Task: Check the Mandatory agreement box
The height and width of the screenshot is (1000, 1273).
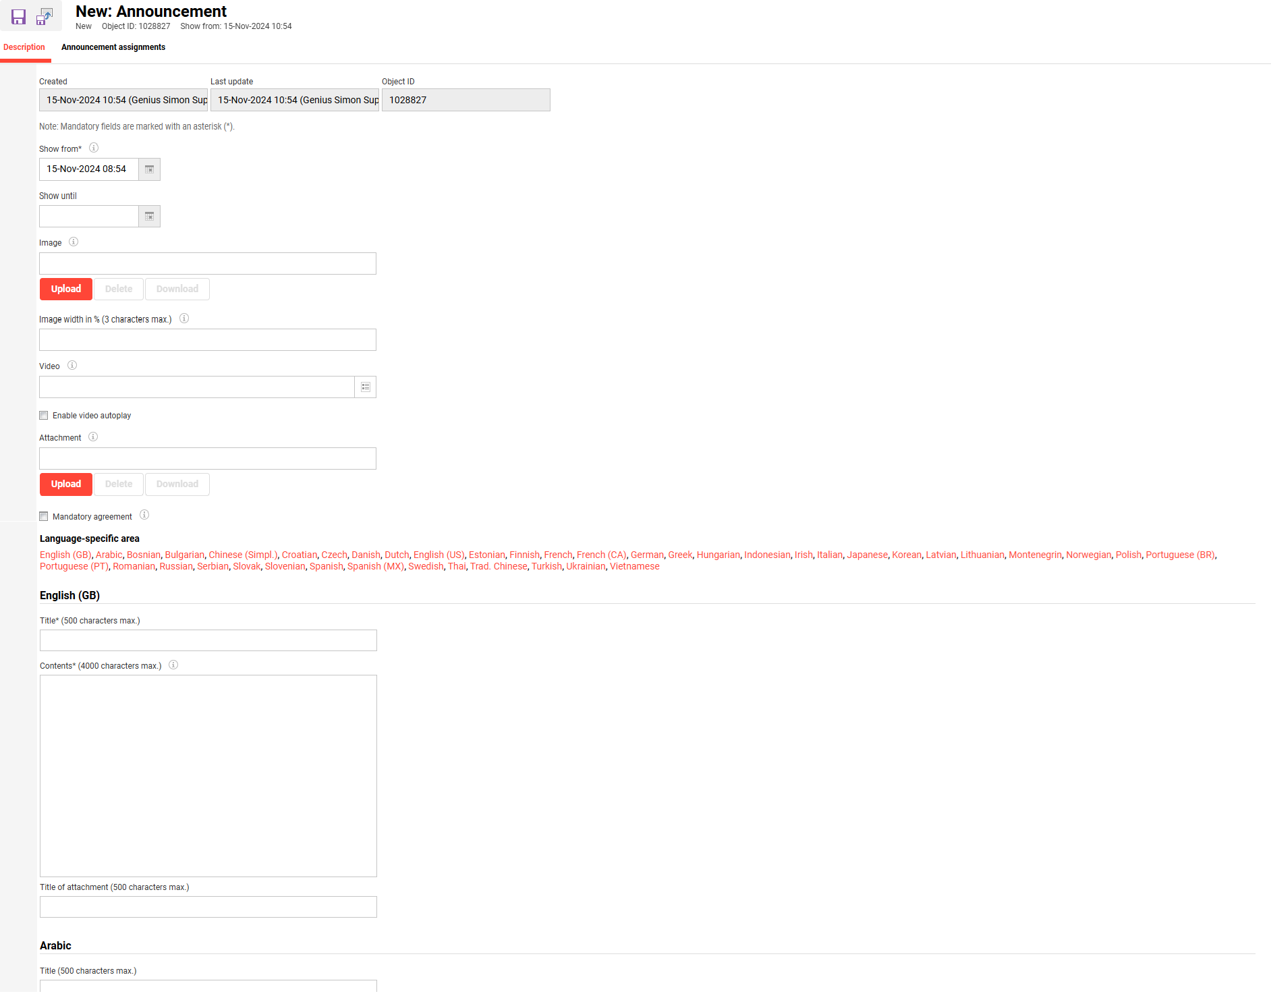Action: click(44, 517)
